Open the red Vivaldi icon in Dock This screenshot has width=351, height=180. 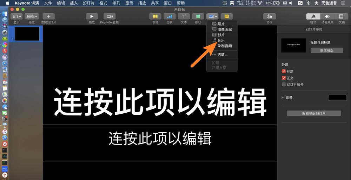(x=5, y=144)
